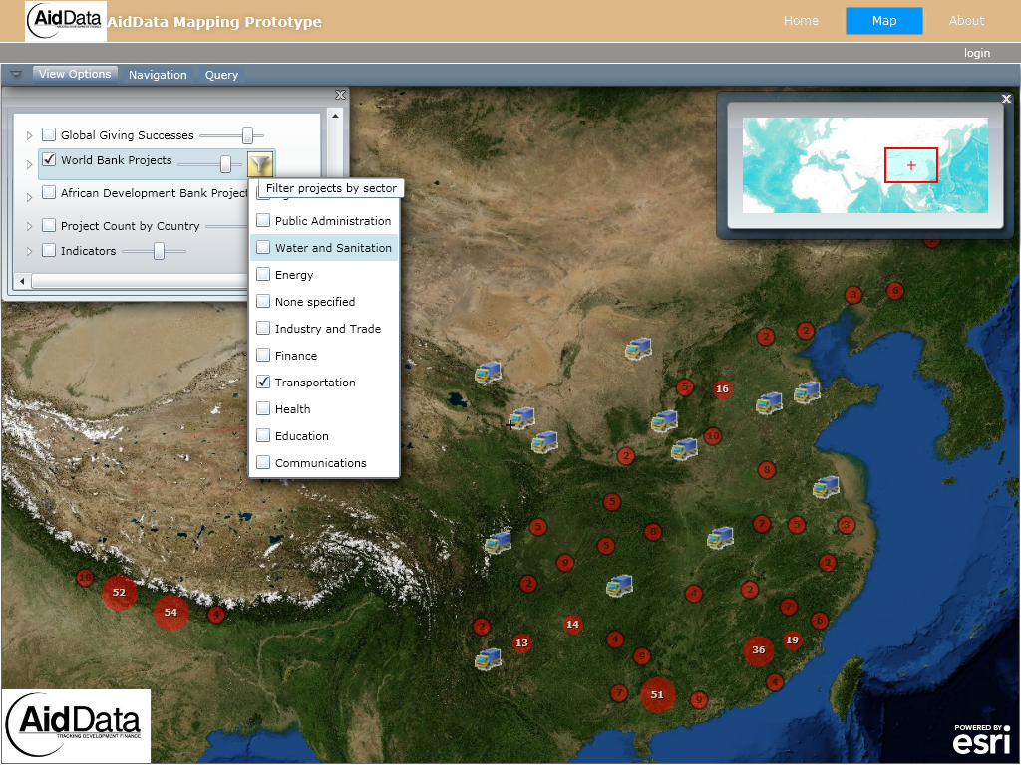Click the login link
1021x765 pixels.
[x=977, y=53]
